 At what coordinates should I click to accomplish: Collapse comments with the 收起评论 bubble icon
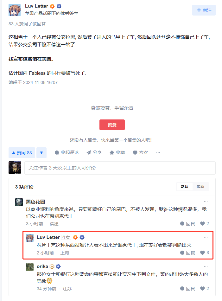(57, 153)
